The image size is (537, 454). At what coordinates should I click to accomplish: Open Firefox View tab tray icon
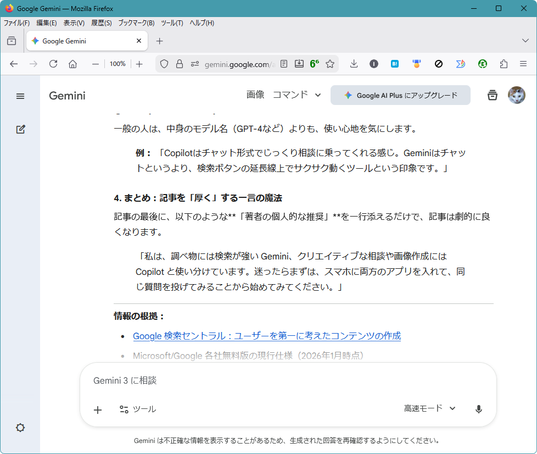(12, 41)
